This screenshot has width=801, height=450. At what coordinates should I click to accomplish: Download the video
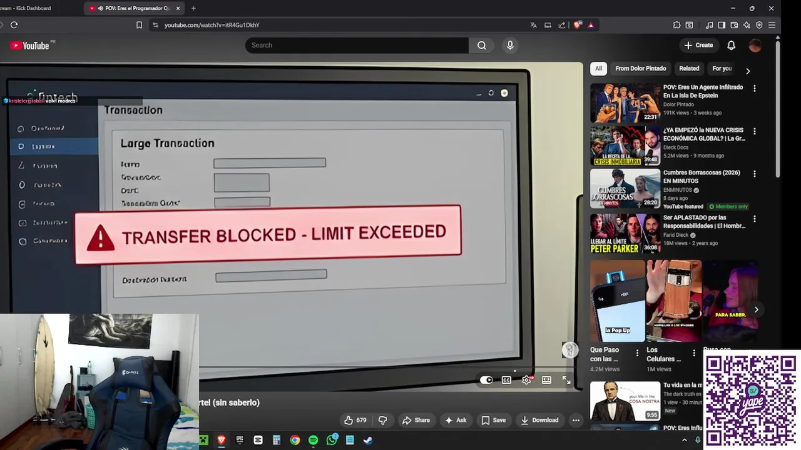pos(539,420)
